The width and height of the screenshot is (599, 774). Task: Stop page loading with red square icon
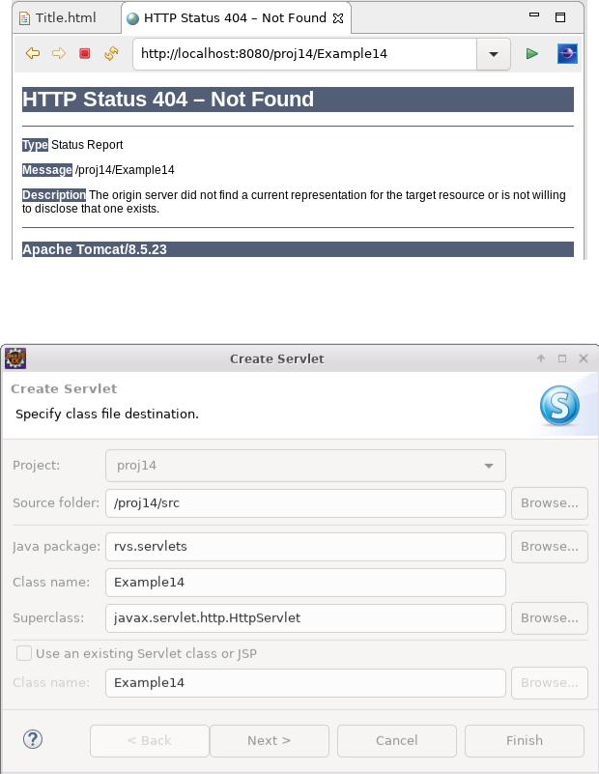click(x=85, y=53)
